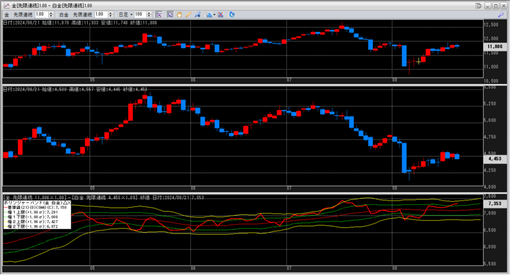This screenshot has width=510, height=275.
Task: Open the indicator chart dropdown arrow
Action: (215, 14)
